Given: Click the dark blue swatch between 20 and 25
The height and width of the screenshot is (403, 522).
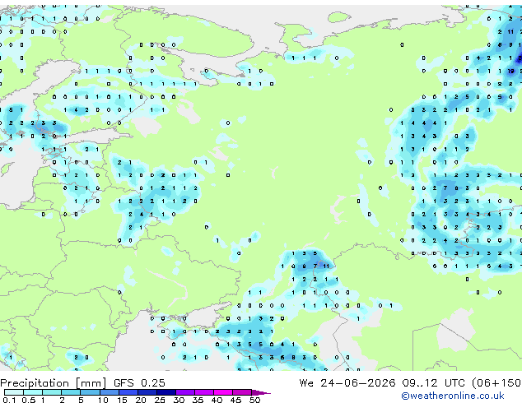Looking at the screenshot, I should pyautogui.click(x=147, y=392).
